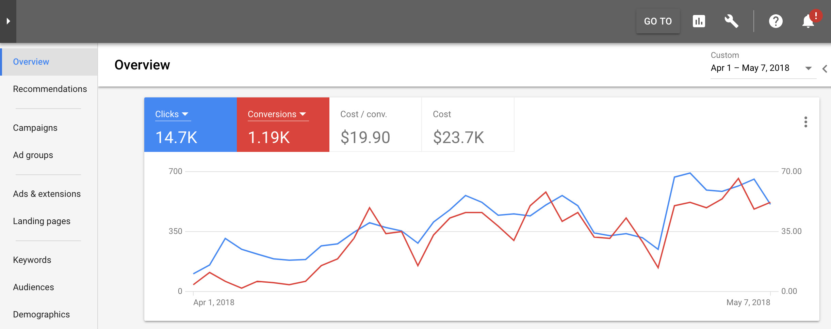Image resolution: width=831 pixels, height=329 pixels.
Task: Expand the collapsed navigation panel arrow
Action: pyautogui.click(x=8, y=21)
